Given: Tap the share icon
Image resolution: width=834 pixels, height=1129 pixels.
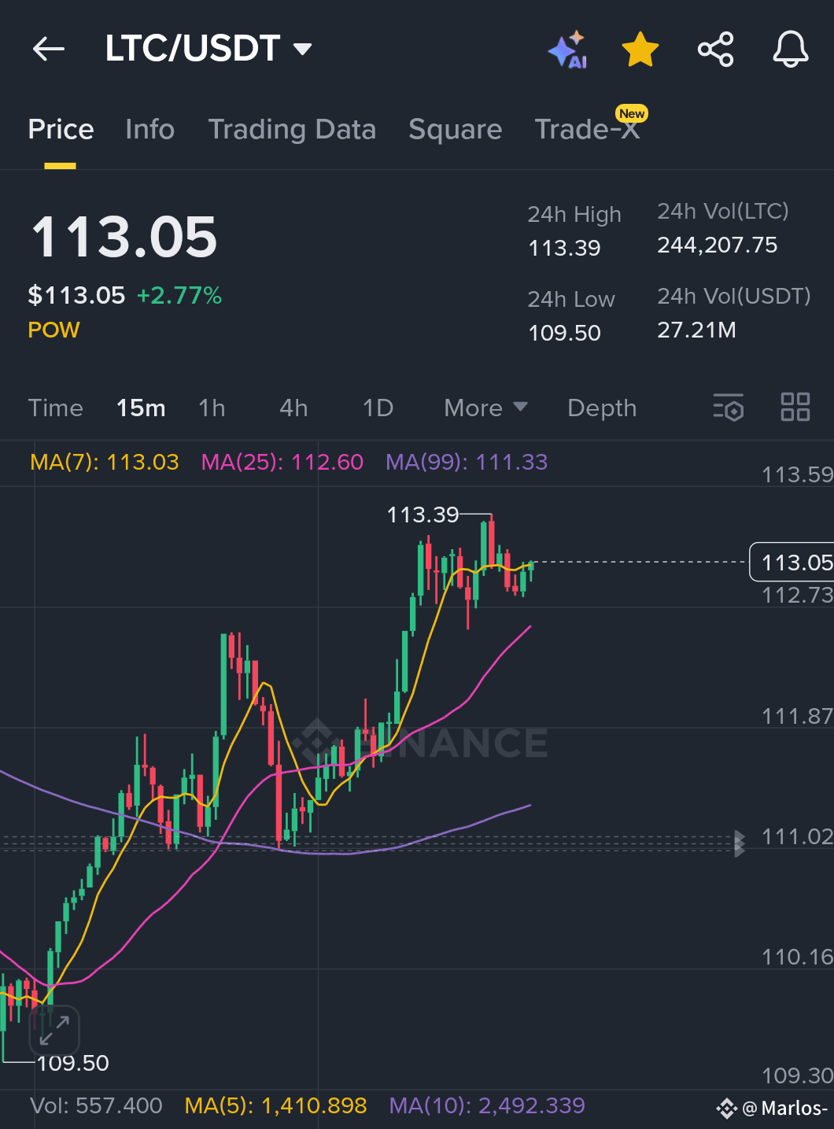Looking at the screenshot, I should coord(716,50).
